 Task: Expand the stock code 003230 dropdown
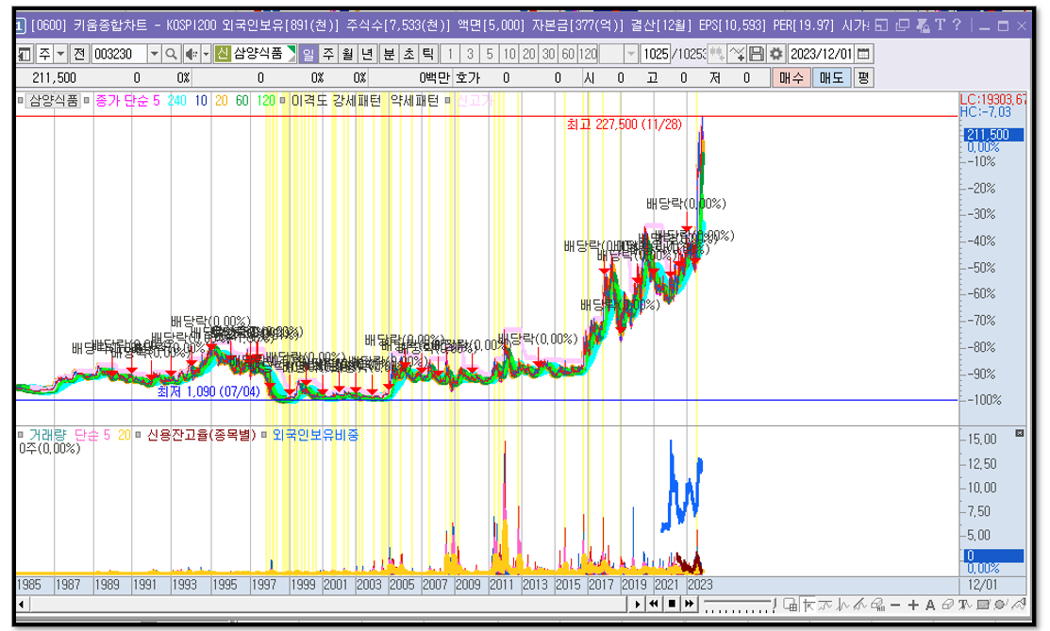154,54
